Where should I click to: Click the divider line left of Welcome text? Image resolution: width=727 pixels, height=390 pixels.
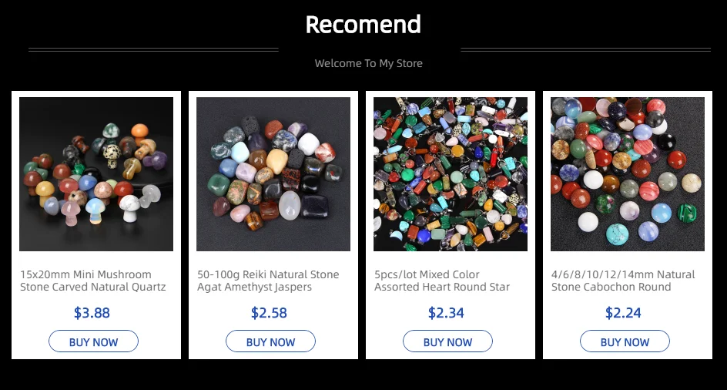point(153,50)
